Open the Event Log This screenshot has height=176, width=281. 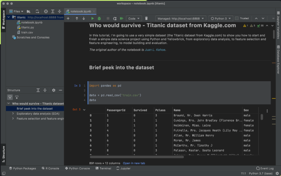265,168
